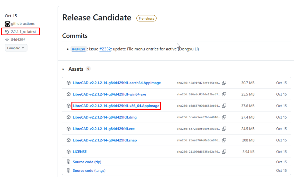
Task: Copy SHA256 hash for win64.exe asset
Action: coord(224,94)
